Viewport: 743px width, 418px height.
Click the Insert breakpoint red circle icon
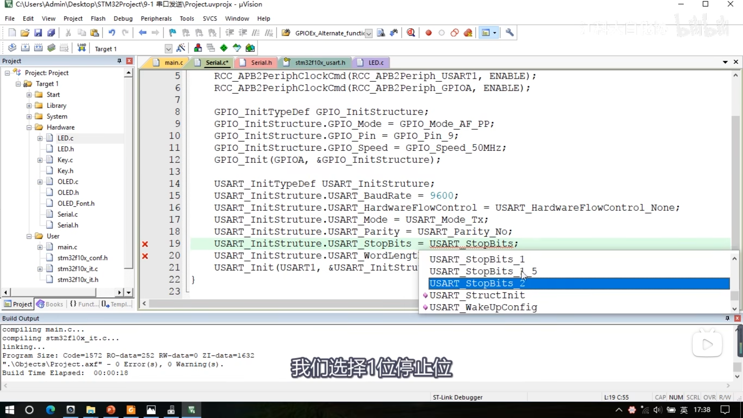pos(428,33)
